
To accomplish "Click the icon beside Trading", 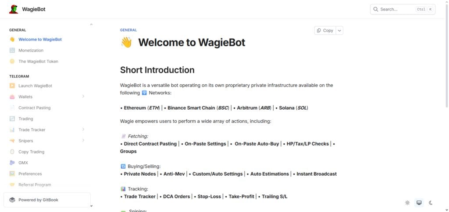I will coord(12,118).
